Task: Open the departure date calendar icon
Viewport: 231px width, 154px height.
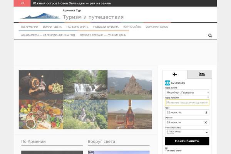Action: click(206, 112)
